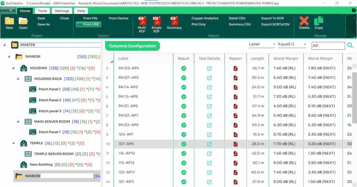Generate a Multi PDF report
The width and height of the screenshot is (357, 187).
click(142, 21)
